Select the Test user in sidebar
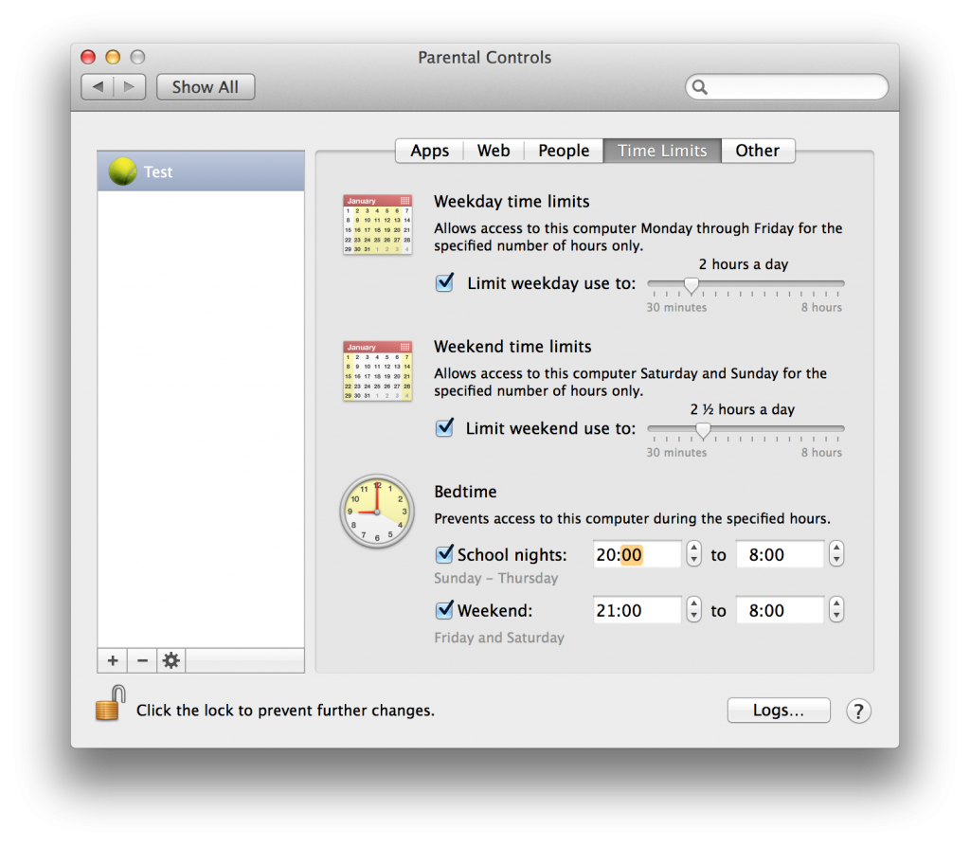The height and width of the screenshot is (846, 970). 201,171
